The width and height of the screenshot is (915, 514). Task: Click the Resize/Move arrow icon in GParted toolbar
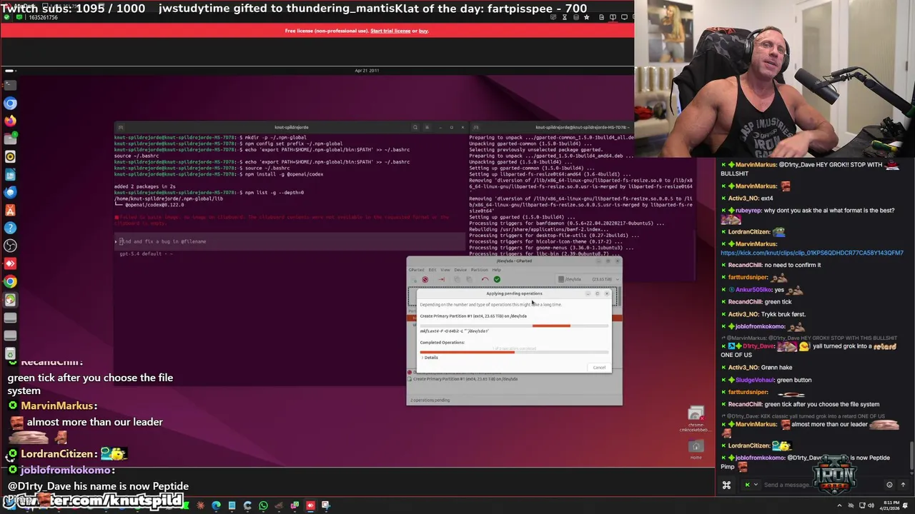pos(442,279)
